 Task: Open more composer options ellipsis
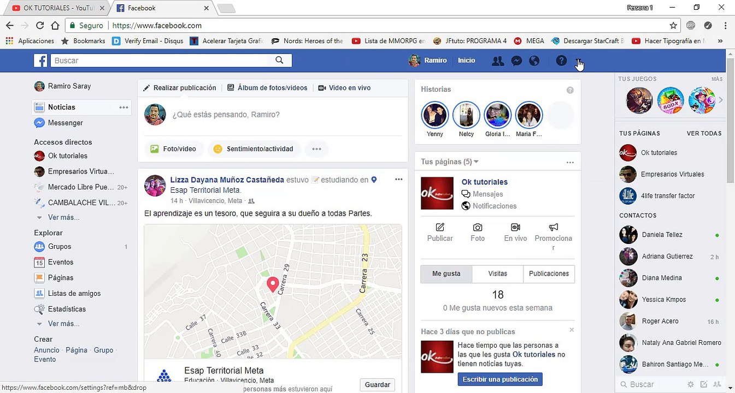316,149
